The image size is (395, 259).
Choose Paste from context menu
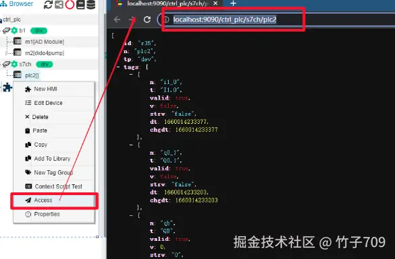[x=54, y=131]
